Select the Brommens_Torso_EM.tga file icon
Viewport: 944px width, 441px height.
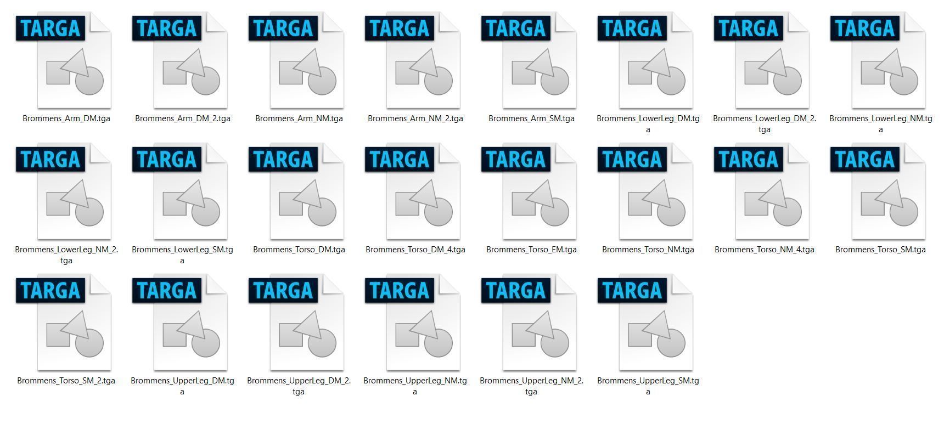[x=529, y=191]
